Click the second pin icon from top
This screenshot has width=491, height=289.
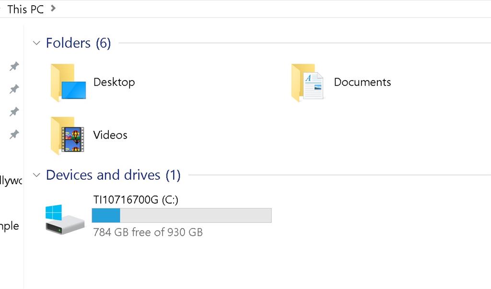point(14,89)
